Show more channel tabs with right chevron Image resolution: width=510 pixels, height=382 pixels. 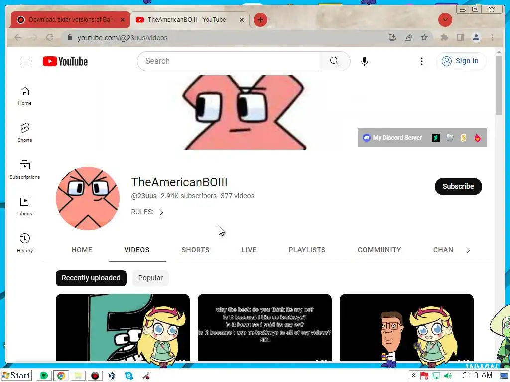(x=468, y=250)
